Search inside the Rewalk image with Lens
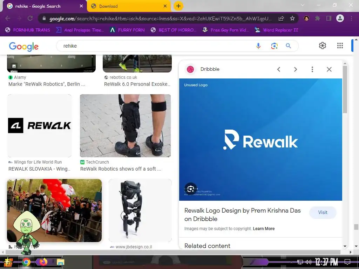 pyautogui.click(x=190, y=189)
